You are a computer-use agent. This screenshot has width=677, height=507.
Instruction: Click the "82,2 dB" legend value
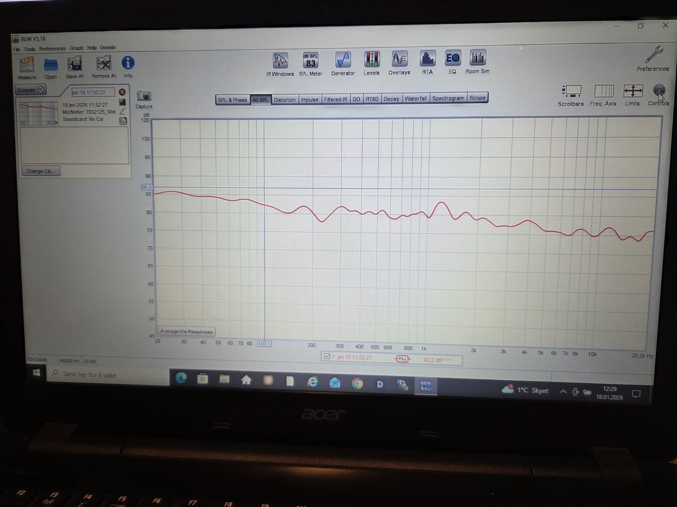coord(433,360)
